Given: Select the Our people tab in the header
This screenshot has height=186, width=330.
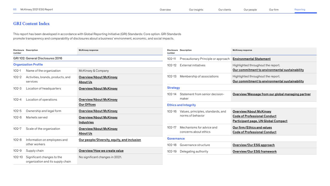Looking at the screenshot, I should (250, 10).
